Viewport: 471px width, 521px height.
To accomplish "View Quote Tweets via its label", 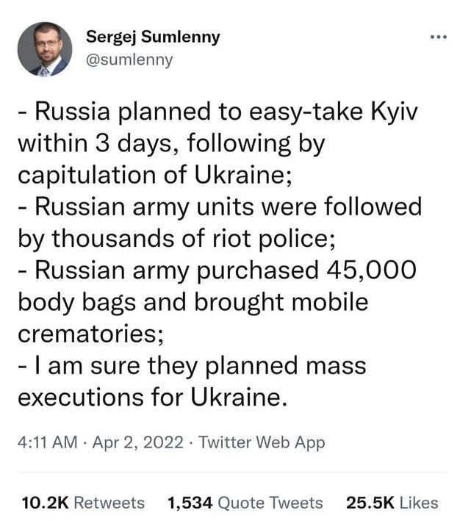I will [x=270, y=503].
